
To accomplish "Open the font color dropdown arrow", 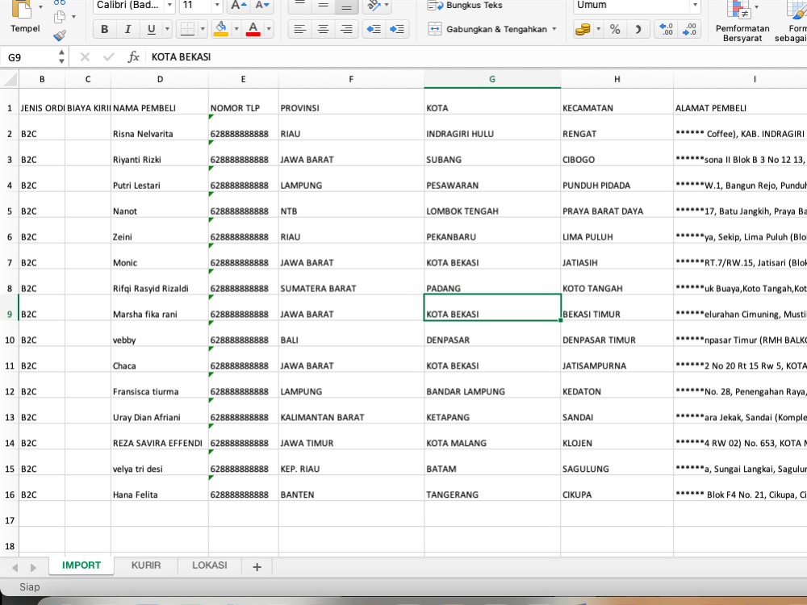I will coord(268,29).
